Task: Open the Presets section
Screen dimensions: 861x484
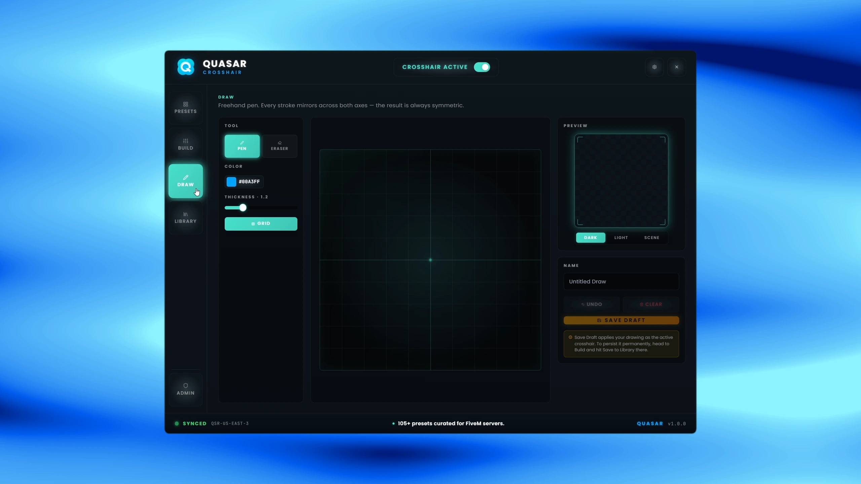Action: click(x=186, y=108)
